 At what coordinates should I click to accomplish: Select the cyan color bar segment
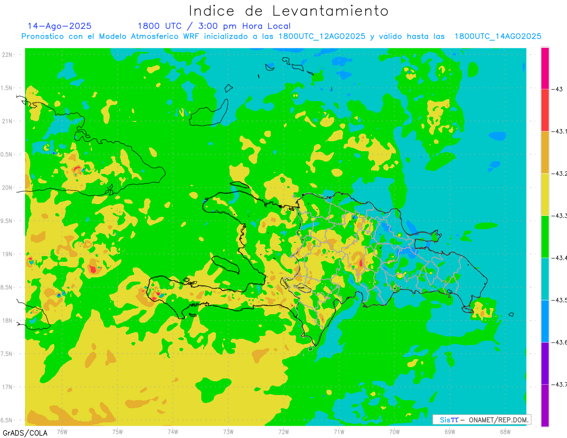pos(545,279)
